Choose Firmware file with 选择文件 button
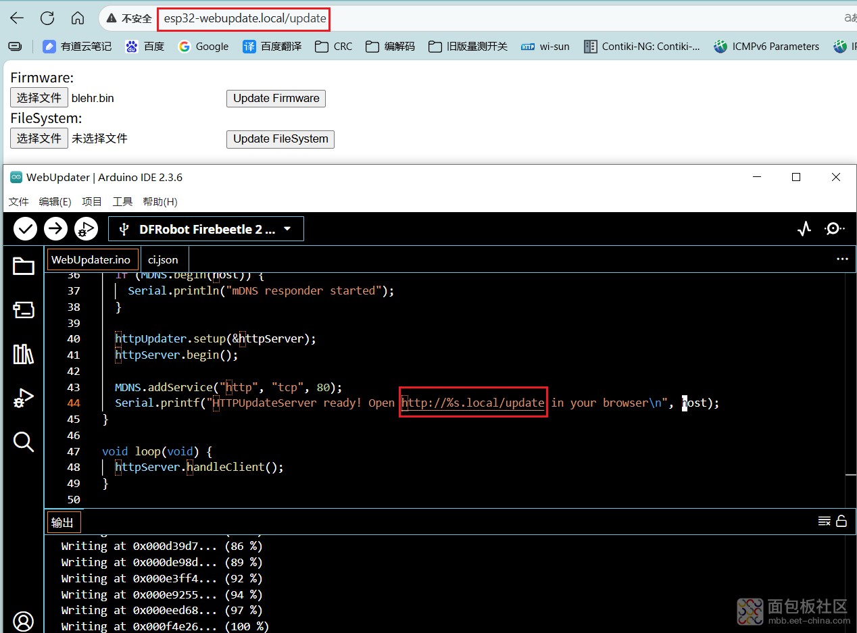Screen dimensions: 857x633 39,98
